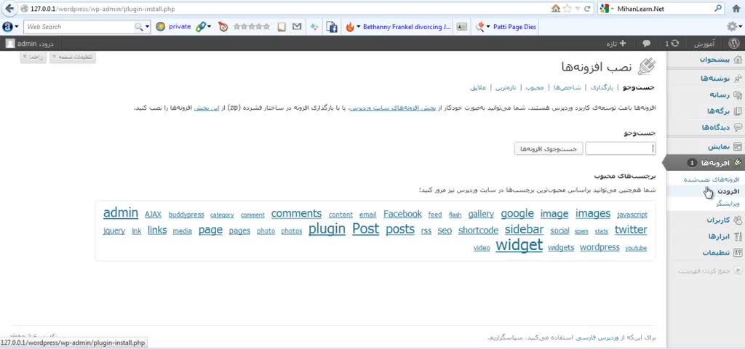Reload page using the refresh icon

click(587, 9)
